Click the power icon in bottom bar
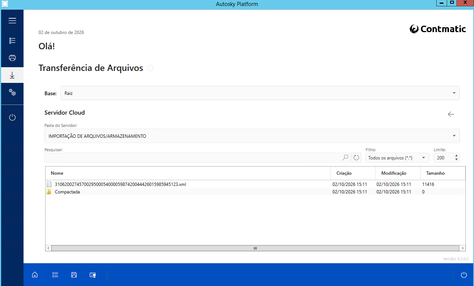474x286 pixels. 464,275
